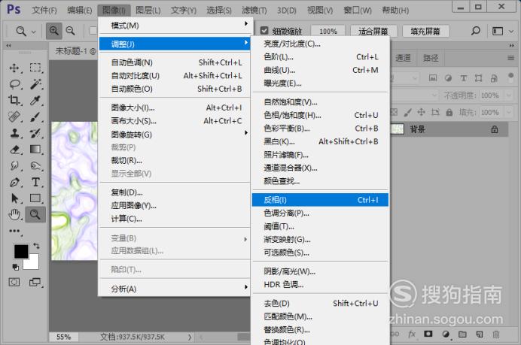Screen dimensions: 521x345
Task: Click the 55% zoom level field
Action: (x=63, y=337)
